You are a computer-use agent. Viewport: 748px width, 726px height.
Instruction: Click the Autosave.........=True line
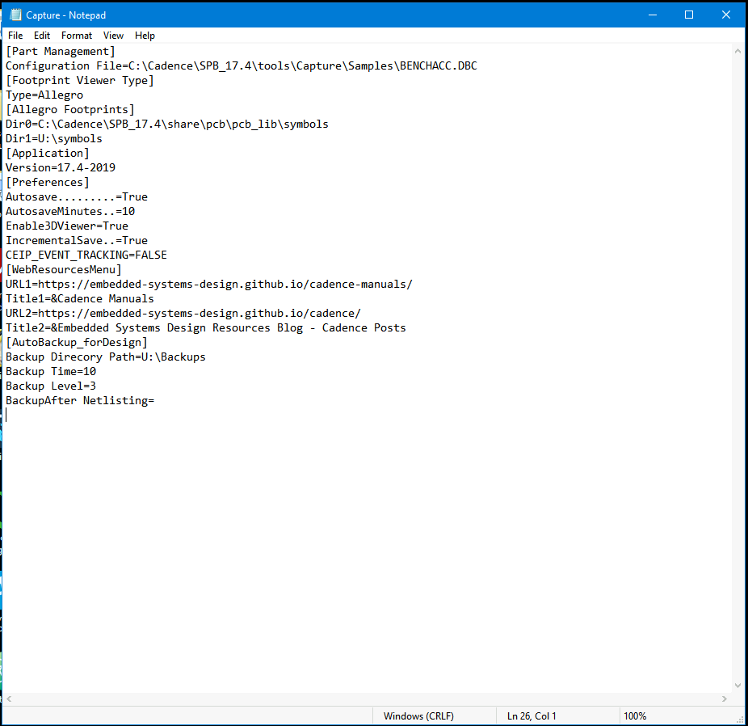point(76,196)
